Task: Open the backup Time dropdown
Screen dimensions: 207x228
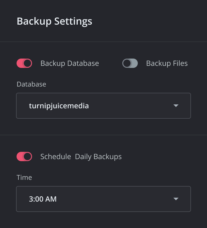Action: click(103, 199)
